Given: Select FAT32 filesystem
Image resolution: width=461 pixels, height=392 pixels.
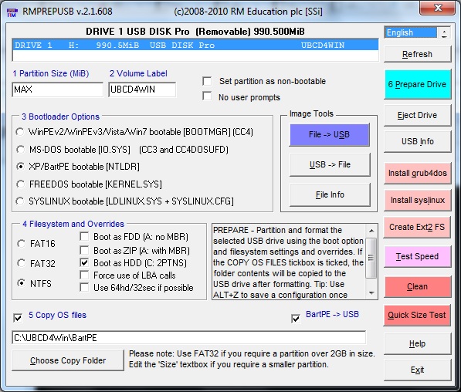Looking at the screenshot, I should point(21,263).
